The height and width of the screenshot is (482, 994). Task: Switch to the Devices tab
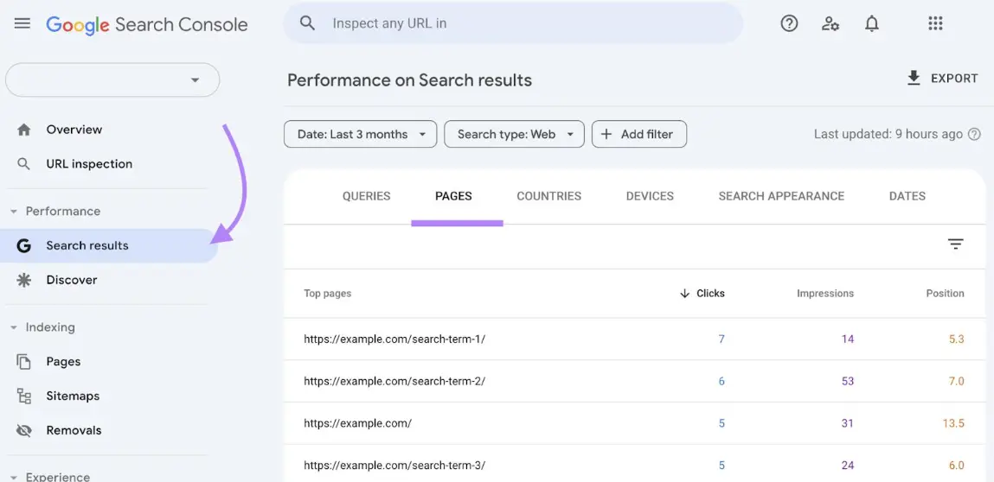click(x=650, y=196)
